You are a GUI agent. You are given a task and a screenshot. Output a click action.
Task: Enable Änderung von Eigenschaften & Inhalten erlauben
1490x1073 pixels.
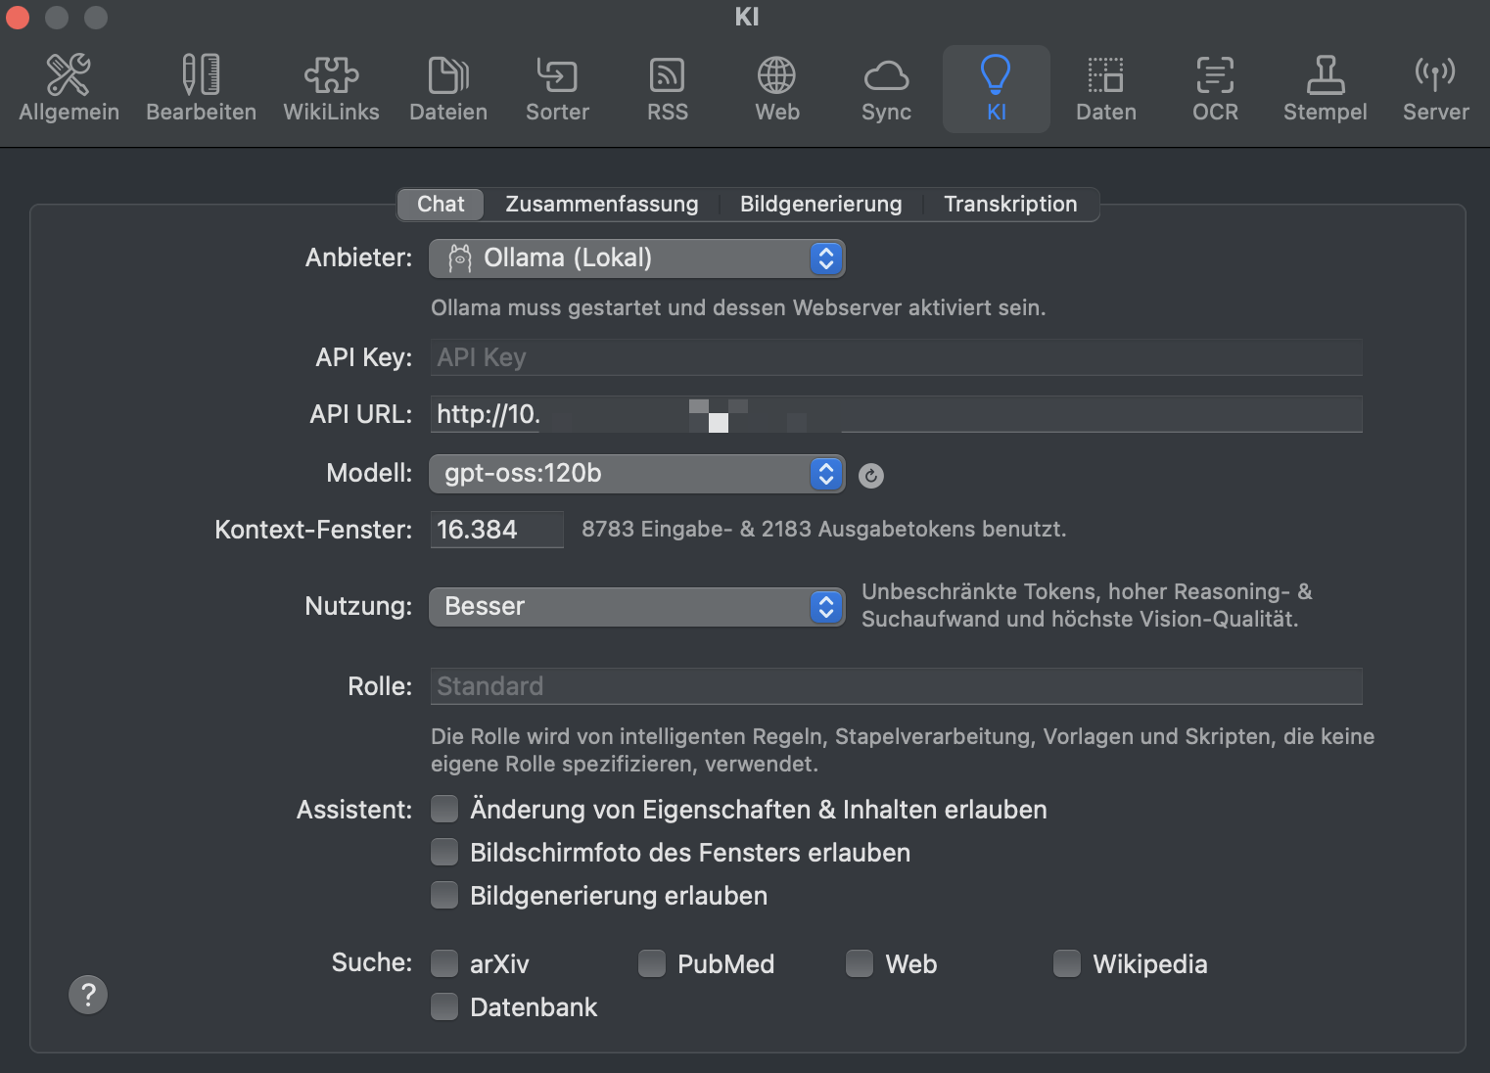click(x=444, y=809)
